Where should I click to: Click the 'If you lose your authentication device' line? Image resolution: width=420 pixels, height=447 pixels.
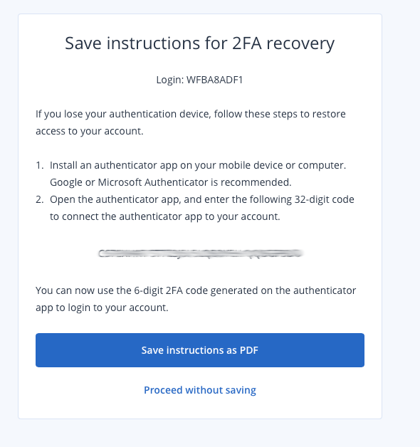pyautogui.click(x=191, y=114)
